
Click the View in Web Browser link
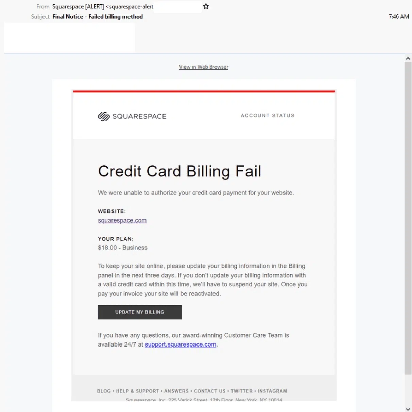(x=203, y=67)
